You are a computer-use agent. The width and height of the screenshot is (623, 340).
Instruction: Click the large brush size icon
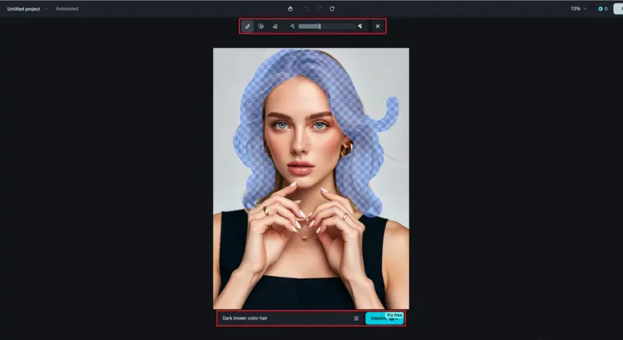pos(360,26)
